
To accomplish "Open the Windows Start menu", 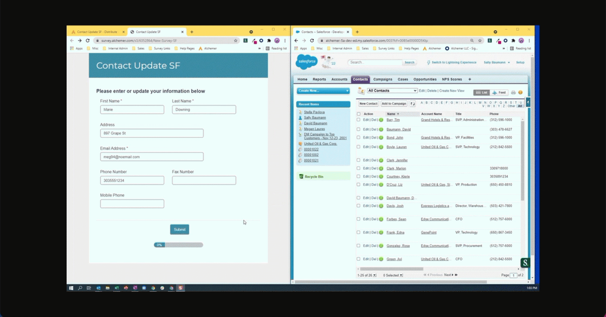I will pyautogui.click(x=71, y=288).
